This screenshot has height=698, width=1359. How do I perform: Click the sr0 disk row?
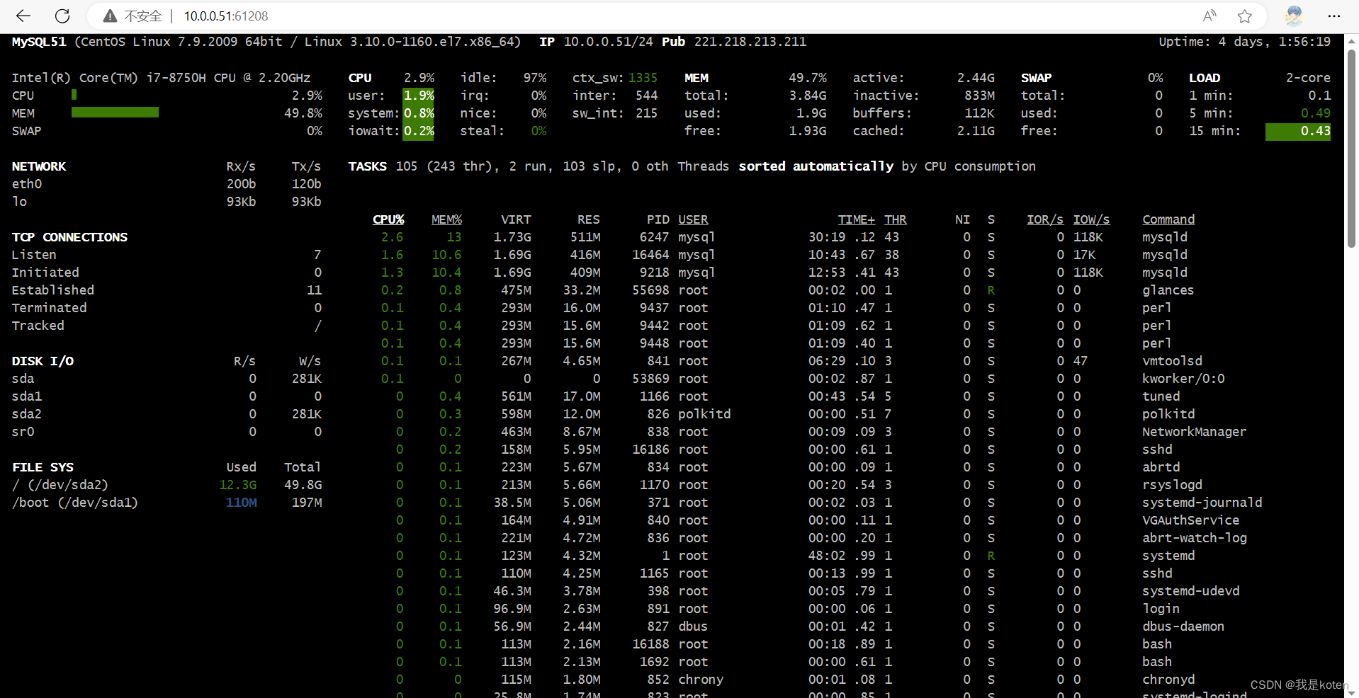[167, 432]
